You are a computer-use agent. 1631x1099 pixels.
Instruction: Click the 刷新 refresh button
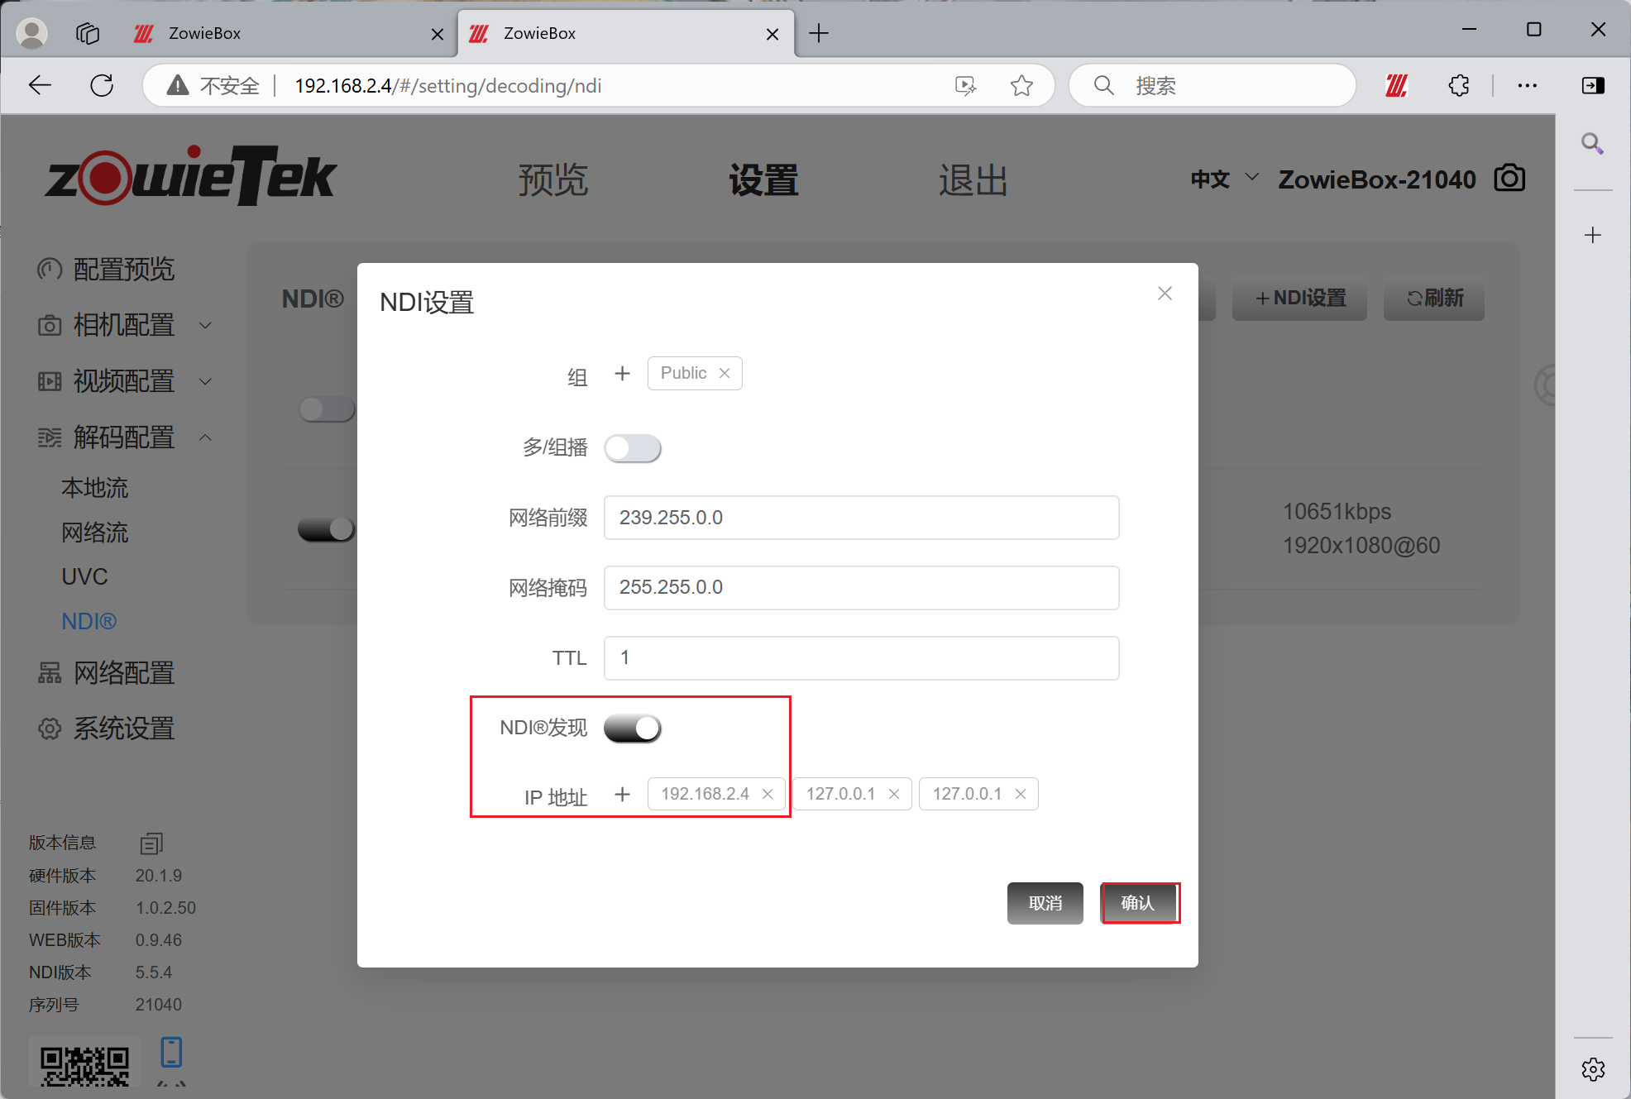click(x=1434, y=299)
